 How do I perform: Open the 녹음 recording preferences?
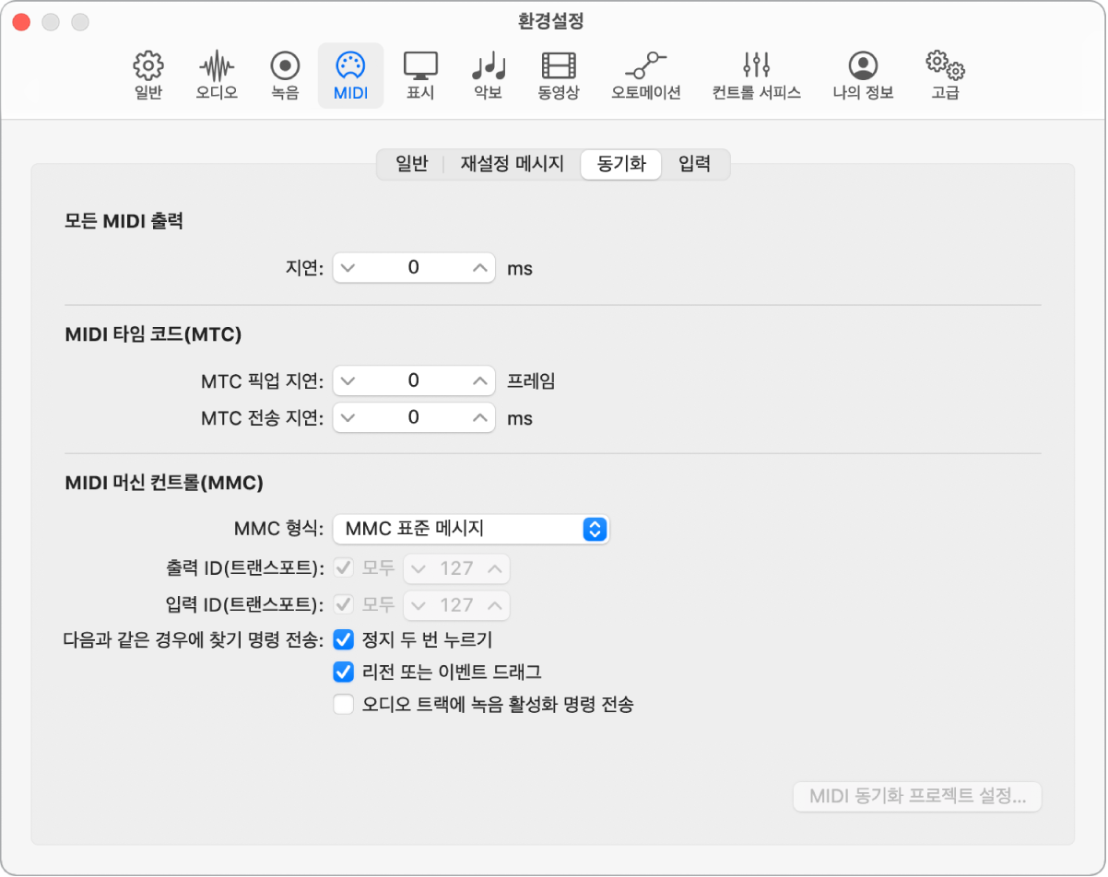tap(285, 76)
